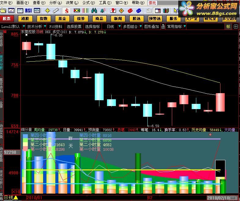240x201 pixels.
Task: Switch to the 港股 tab
Action: pyautogui.click(x=25, y=19)
